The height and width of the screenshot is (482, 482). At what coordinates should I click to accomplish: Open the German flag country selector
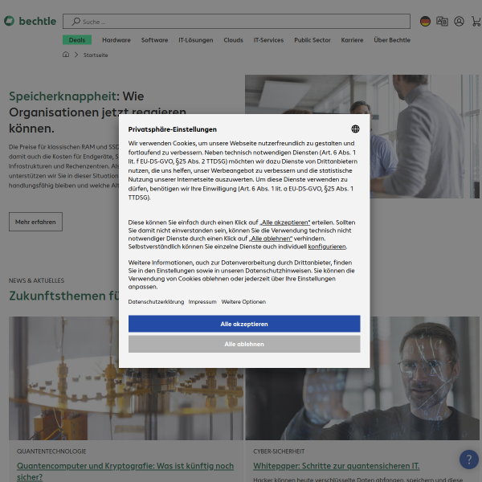coord(425,21)
